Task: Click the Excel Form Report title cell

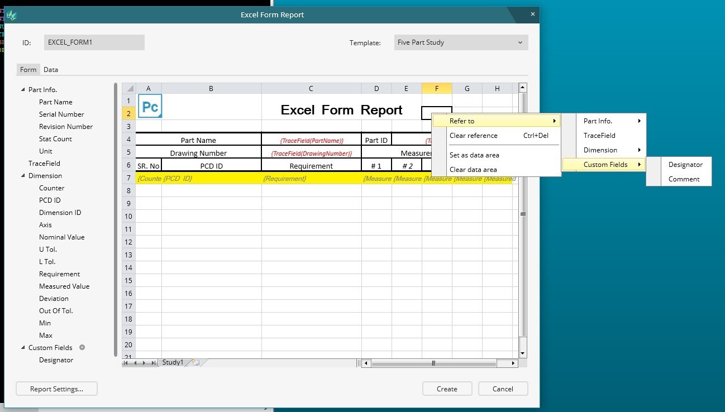Action: pos(341,110)
